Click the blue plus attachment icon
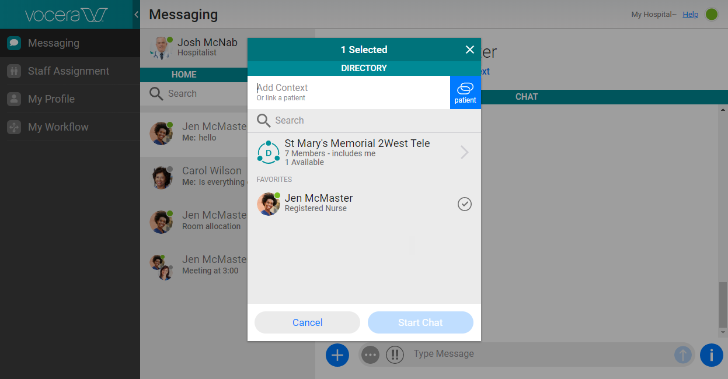 [x=337, y=355]
